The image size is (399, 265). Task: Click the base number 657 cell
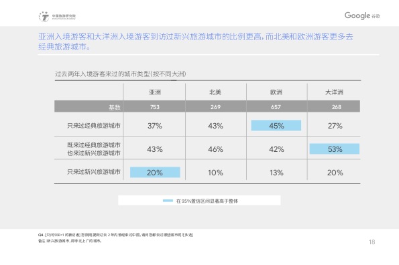276,107
